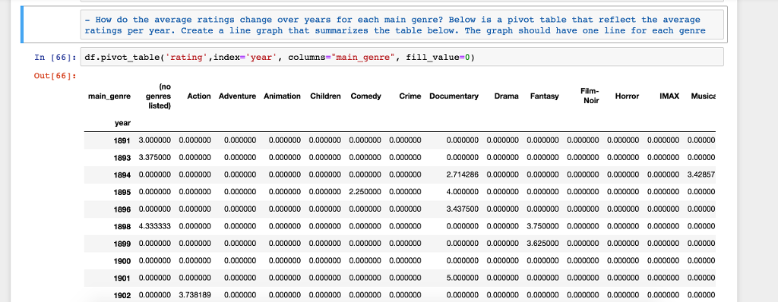Click the Comedy column header
778x302 pixels.
pyautogui.click(x=365, y=96)
